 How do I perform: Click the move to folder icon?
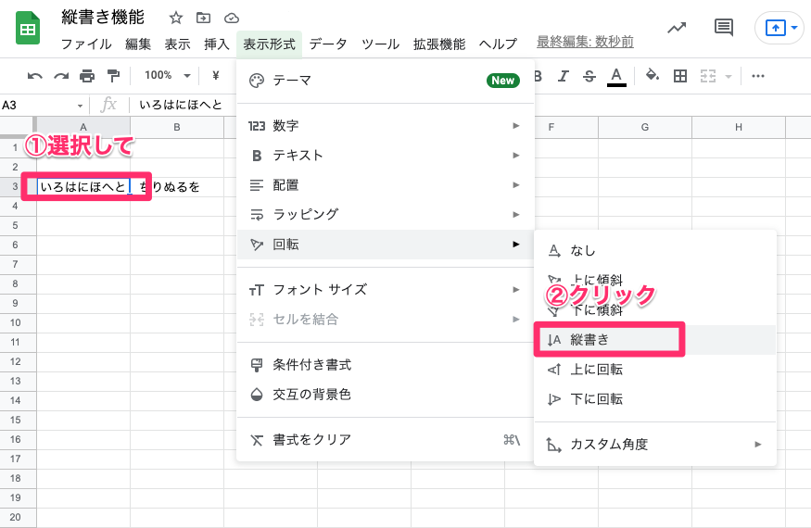click(x=204, y=18)
